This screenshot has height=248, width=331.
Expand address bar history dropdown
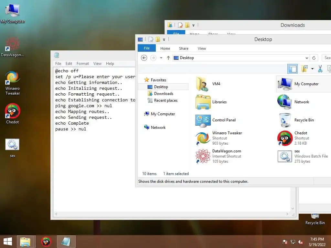pos(307,58)
